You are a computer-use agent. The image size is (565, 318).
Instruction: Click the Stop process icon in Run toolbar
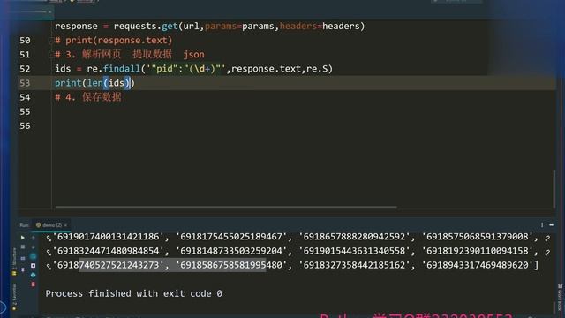[x=23, y=247]
